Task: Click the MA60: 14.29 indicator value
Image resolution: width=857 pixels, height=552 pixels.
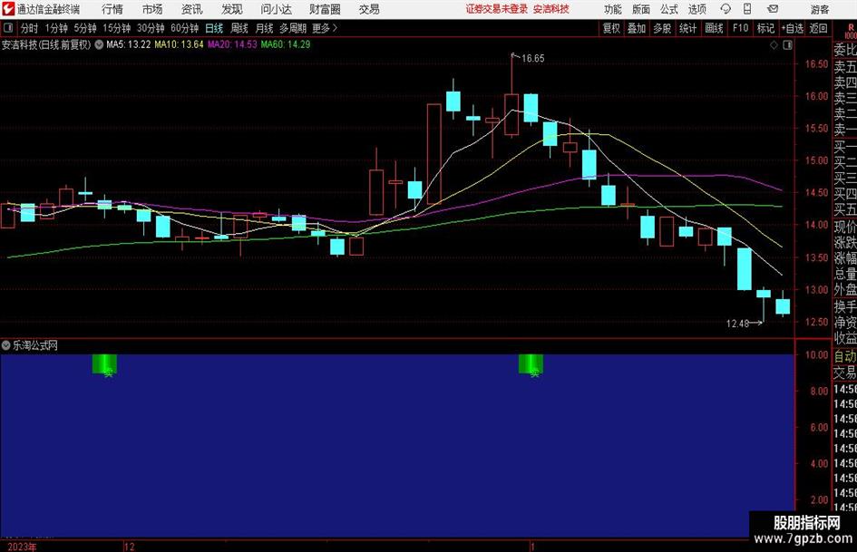Action: point(286,44)
